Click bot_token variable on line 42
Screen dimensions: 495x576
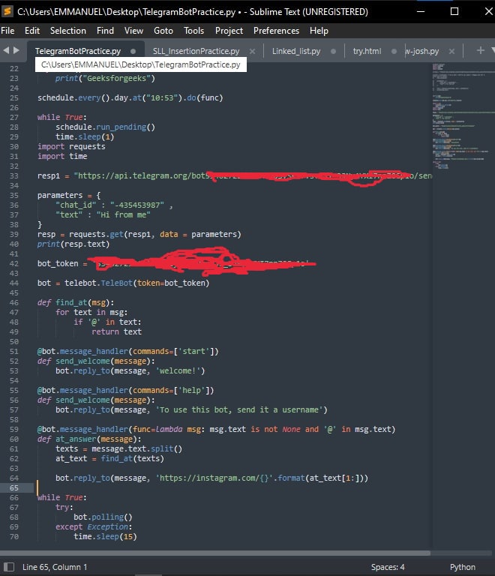point(58,264)
